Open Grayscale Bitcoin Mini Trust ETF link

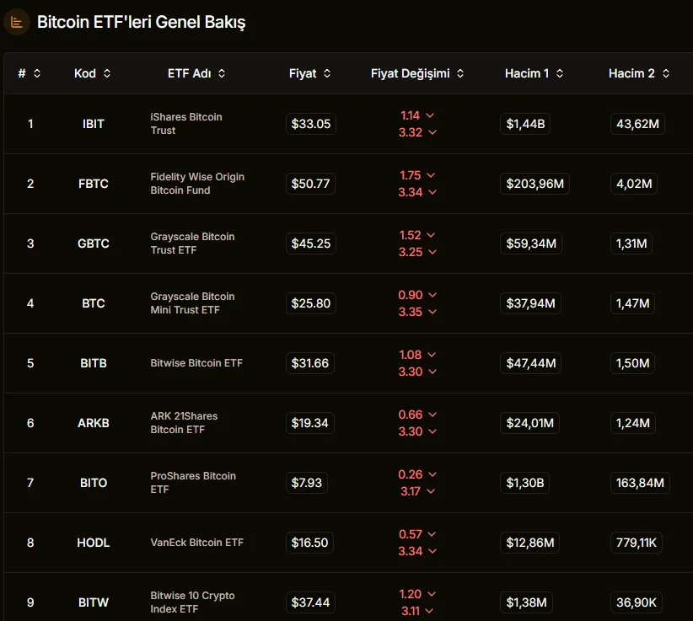pos(193,303)
